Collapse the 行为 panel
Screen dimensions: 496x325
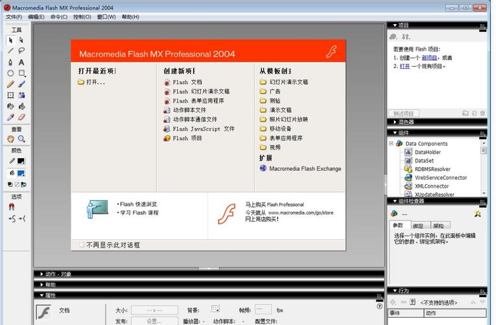pyautogui.click(x=395, y=291)
